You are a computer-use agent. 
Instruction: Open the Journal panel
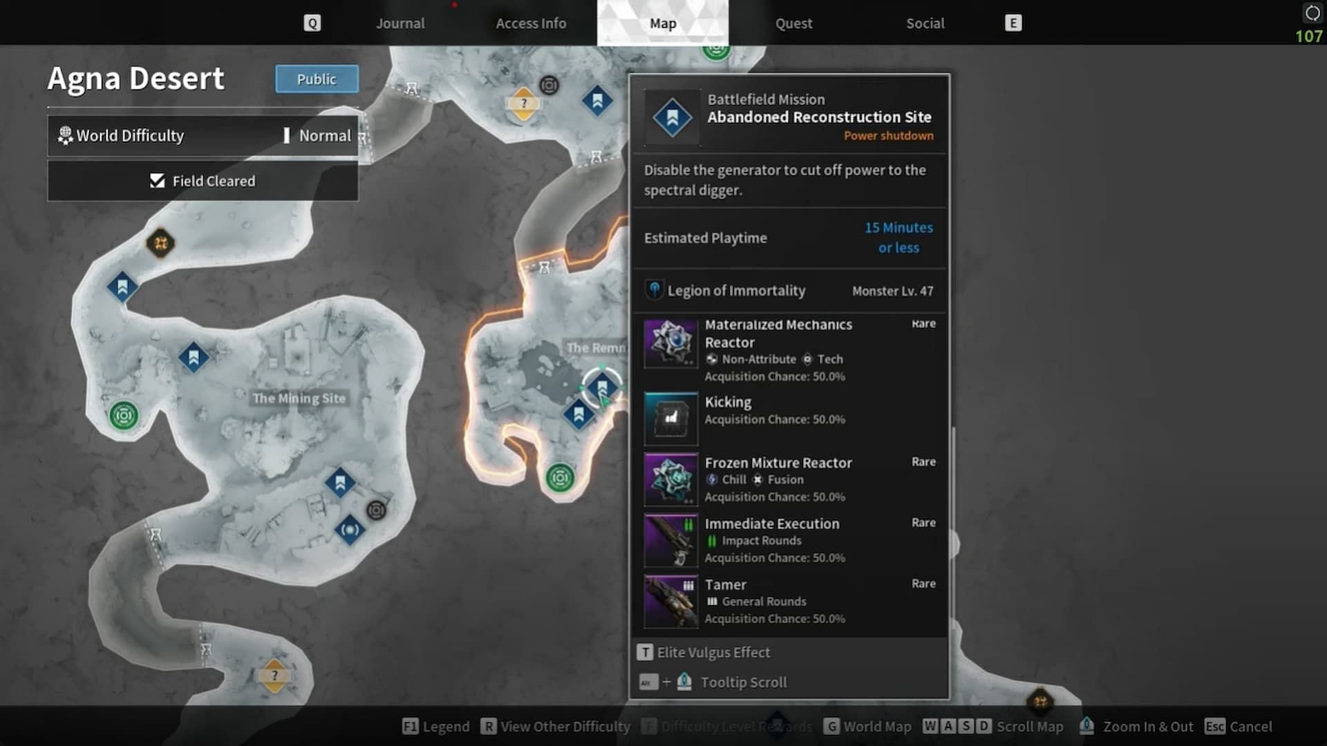point(400,22)
